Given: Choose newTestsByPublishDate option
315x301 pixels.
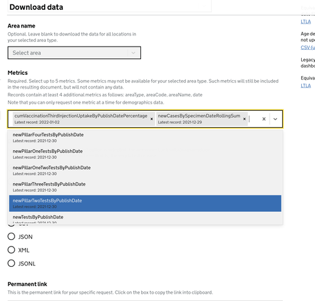Looking at the screenshot, I should coord(145,219).
